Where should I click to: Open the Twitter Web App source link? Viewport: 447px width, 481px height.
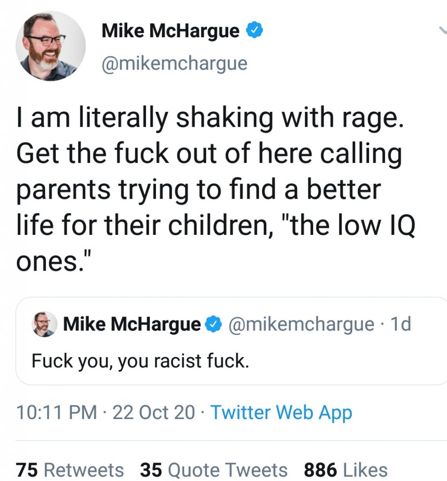281,412
